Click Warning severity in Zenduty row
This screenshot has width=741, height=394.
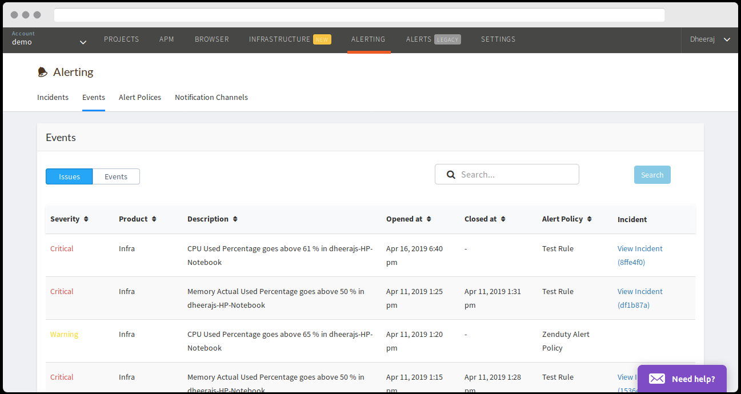(x=64, y=335)
